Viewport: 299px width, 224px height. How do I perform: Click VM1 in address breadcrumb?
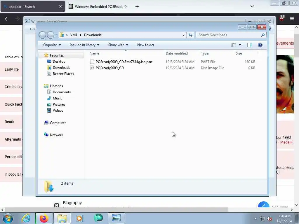click(x=74, y=35)
